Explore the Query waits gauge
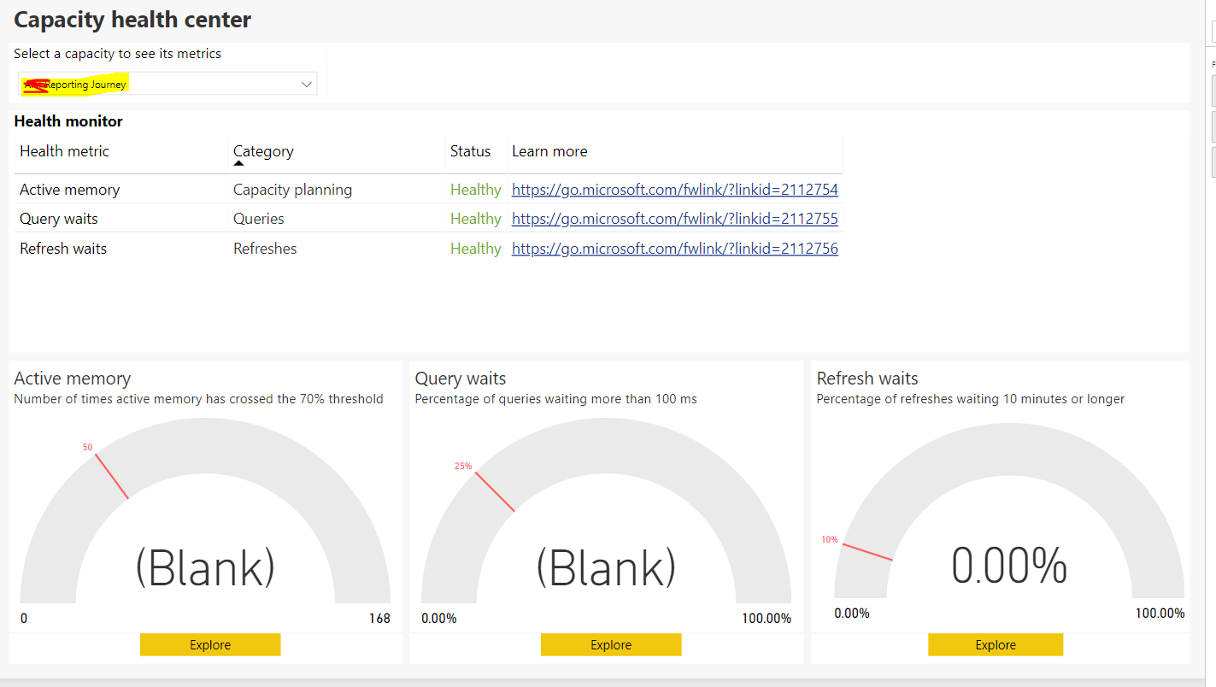This screenshot has width=1216, height=687. tap(611, 645)
